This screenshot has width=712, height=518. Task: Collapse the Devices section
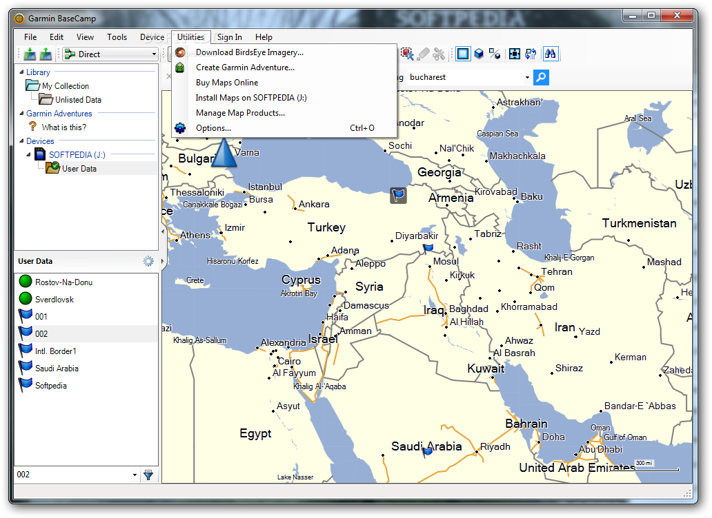21,141
